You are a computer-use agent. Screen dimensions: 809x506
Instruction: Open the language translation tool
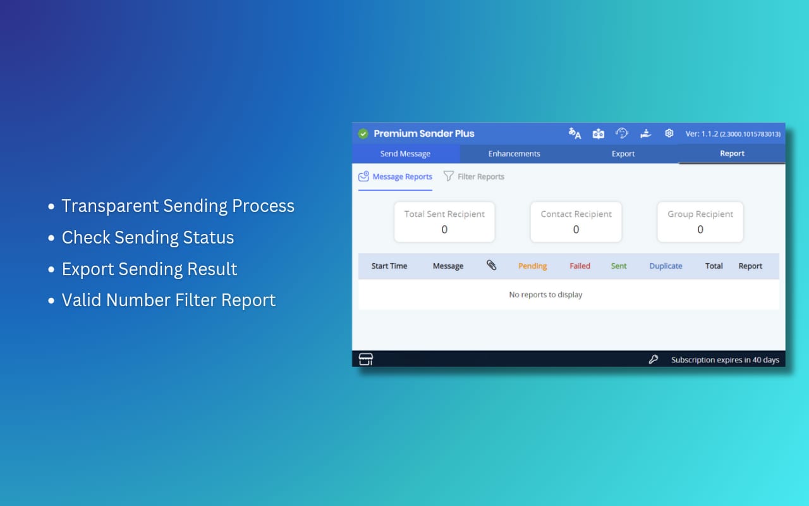tap(575, 133)
